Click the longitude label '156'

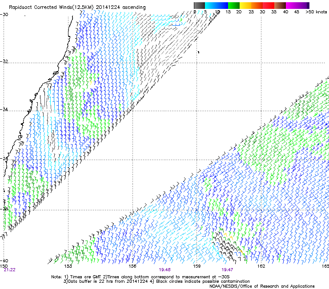(x=132, y=266)
